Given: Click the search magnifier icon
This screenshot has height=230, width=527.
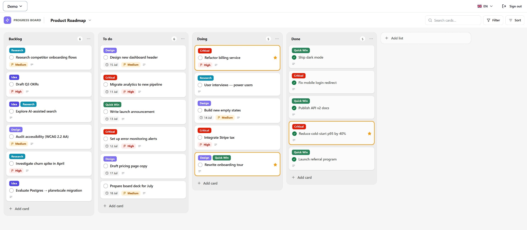Looking at the screenshot, I should pyautogui.click(x=430, y=20).
